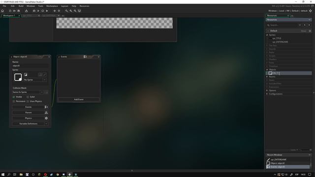This screenshot has height=177, width=315.
Task: Open Windows Start menu
Action: (x=3, y=175)
